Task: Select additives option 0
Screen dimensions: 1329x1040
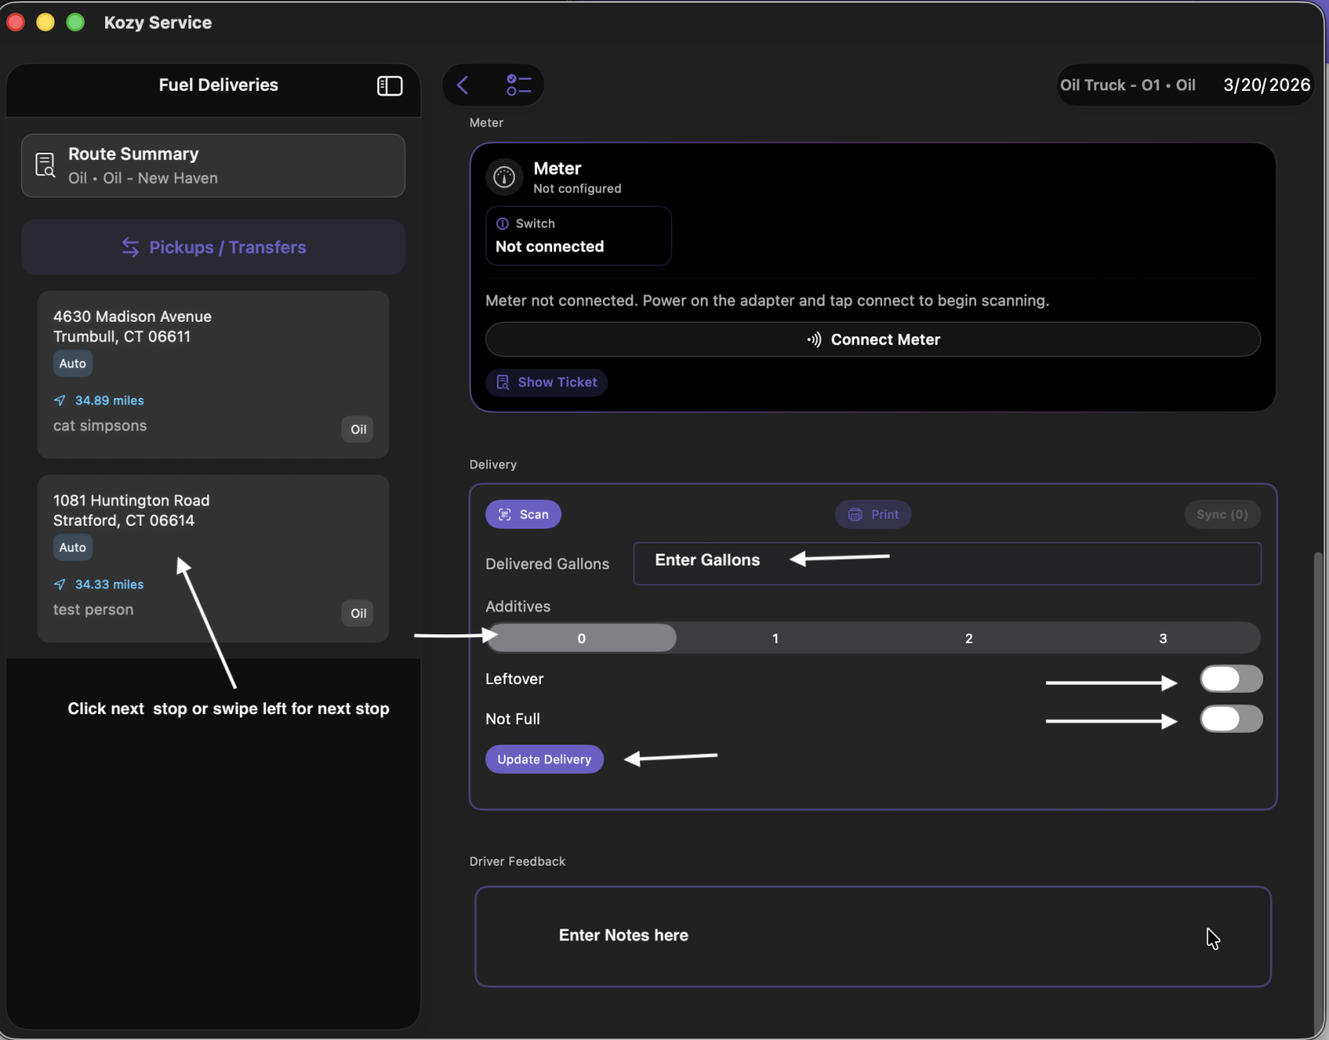Action: [x=581, y=638]
